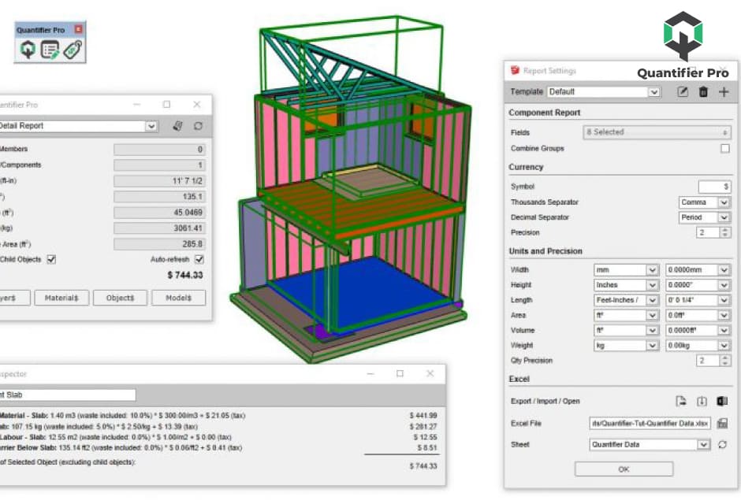741x504 pixels.
Task: Refresh the sheet list with the refresh icon
Action: [x=722, y=444]
